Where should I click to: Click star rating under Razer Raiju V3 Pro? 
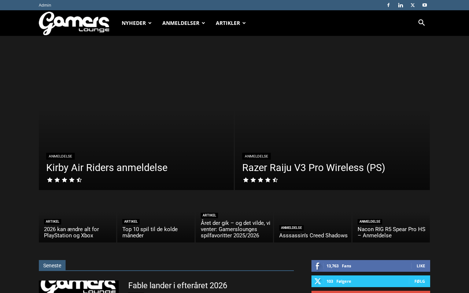pos(261,180)
